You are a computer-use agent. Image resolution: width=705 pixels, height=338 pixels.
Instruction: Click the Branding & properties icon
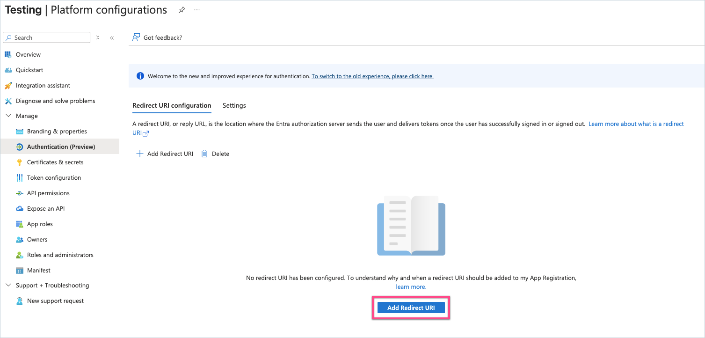(x=20, y=132)
